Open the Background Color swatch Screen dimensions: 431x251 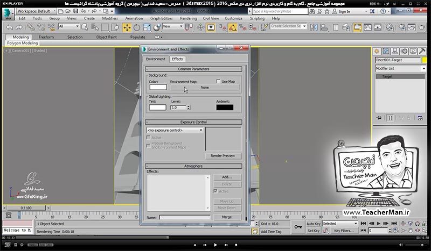(x=158, y=87)
